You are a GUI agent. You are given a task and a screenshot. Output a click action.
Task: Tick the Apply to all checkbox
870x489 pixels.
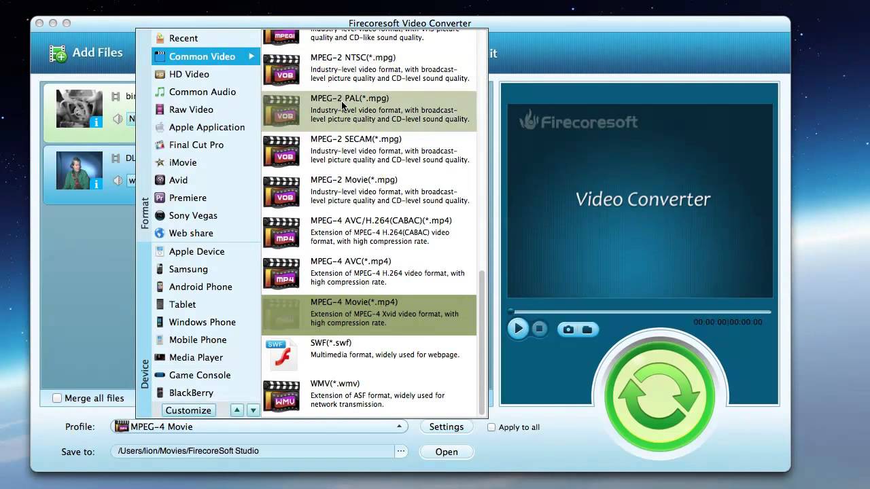click(491, 427)
